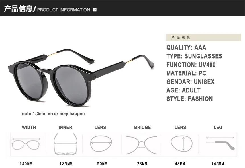Click the frame WIDTH diagram icon
Screen dimensions: 245x168
26,144
